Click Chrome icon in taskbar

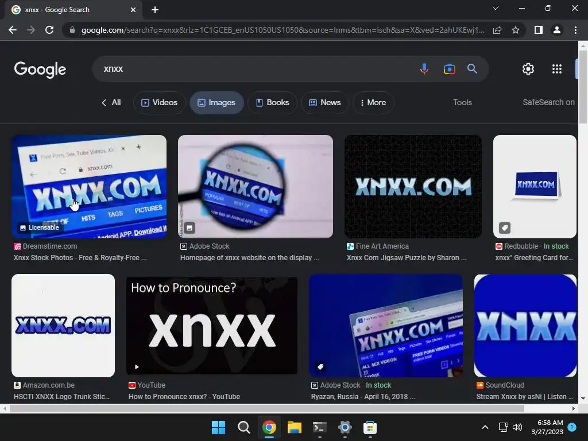click(x=269, y=427)
